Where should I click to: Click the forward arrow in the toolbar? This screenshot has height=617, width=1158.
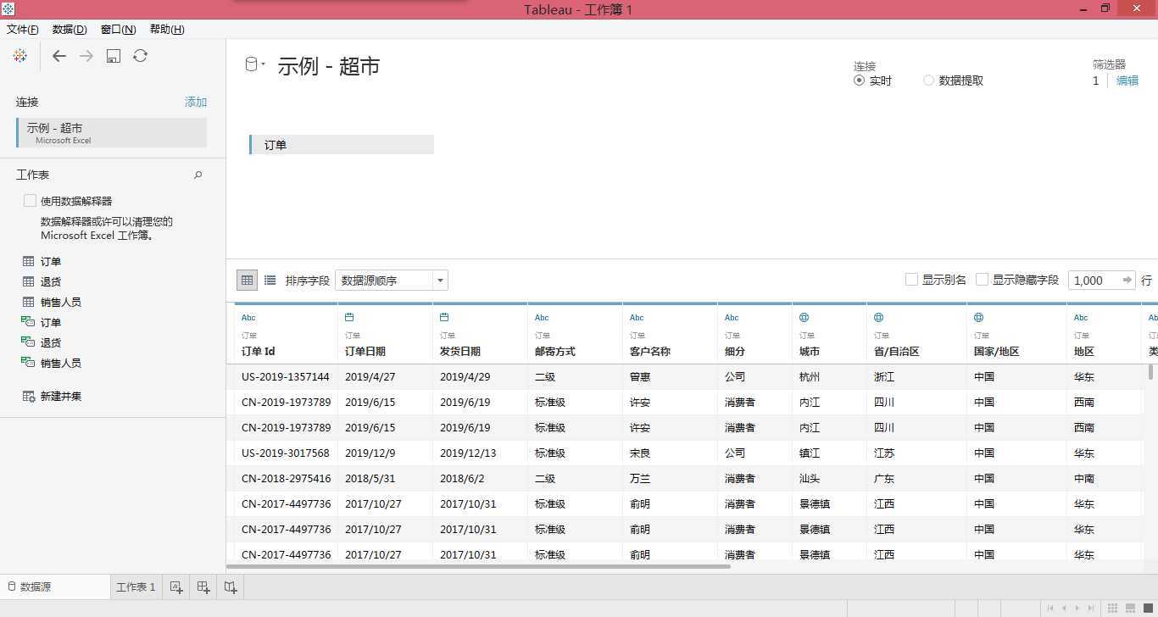(86, 56)
